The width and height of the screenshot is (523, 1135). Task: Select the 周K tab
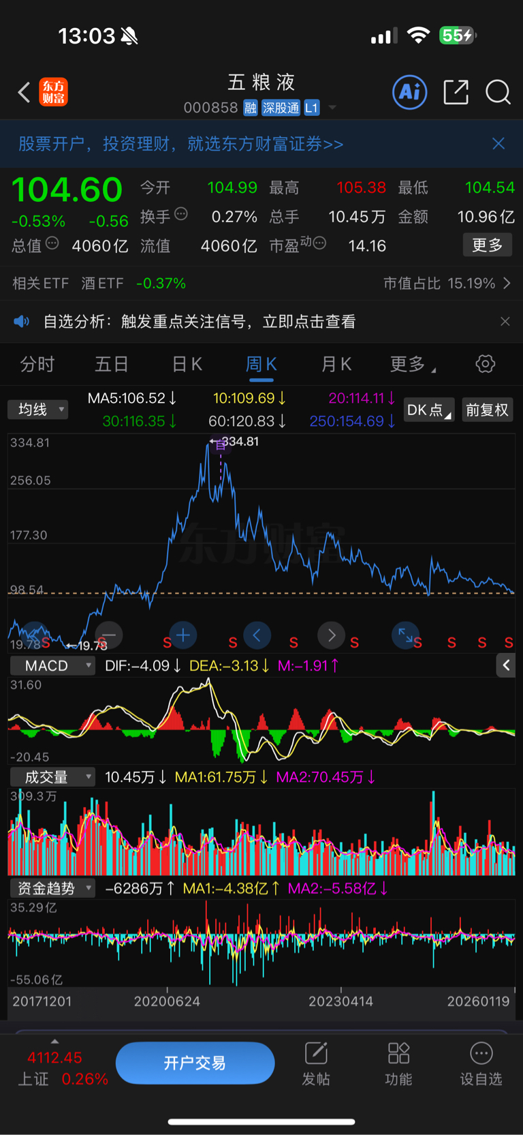pos(261,364)
